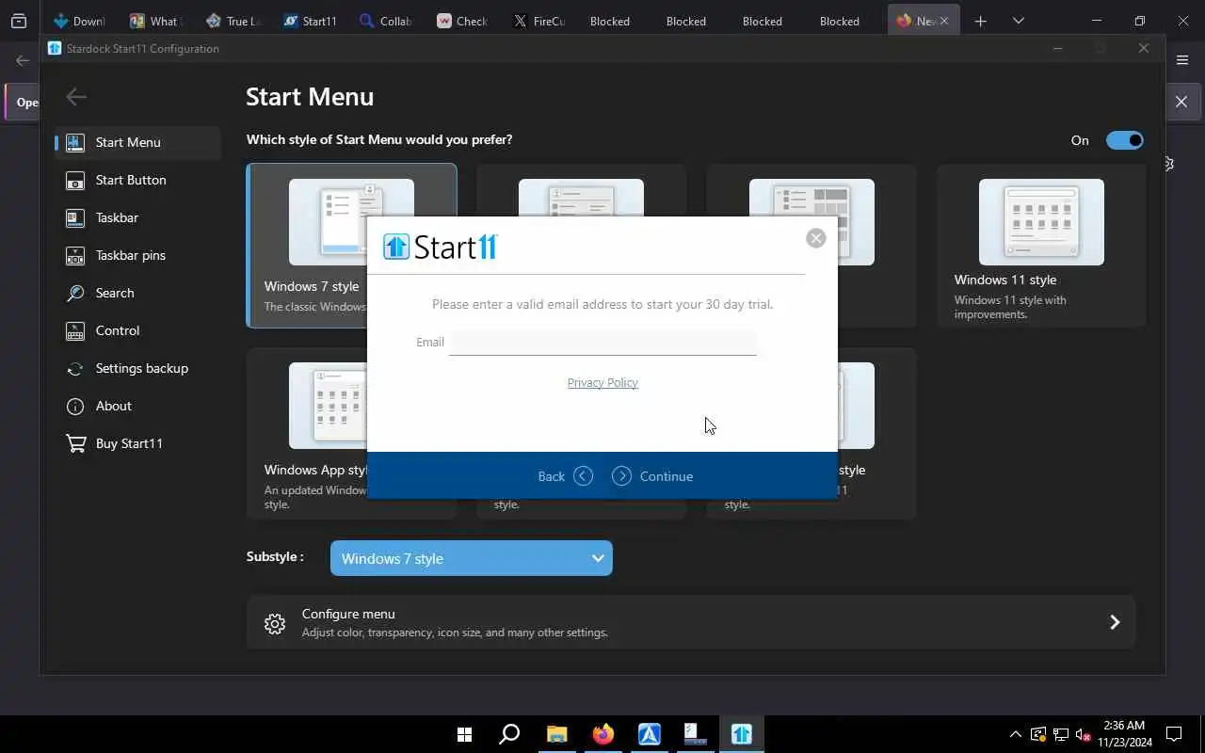Switch to the Downl browser tab
This screenshot has width=1205, height=753.
[x=80, y=21]
